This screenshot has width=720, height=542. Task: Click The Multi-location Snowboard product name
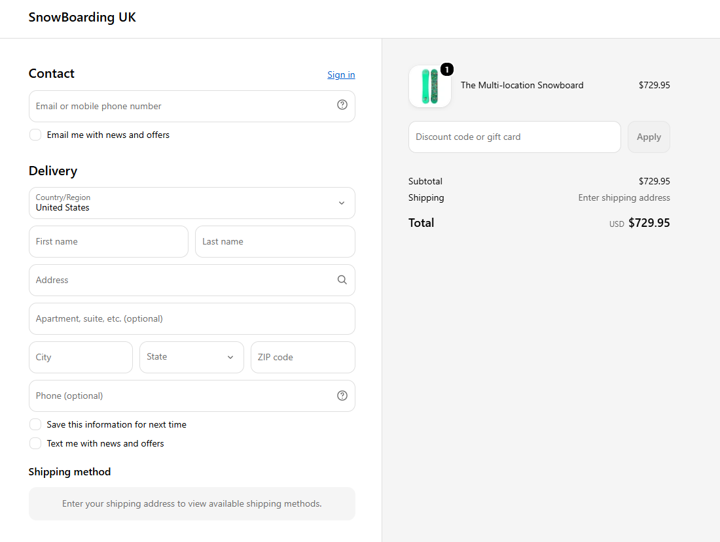click(522, 85)
